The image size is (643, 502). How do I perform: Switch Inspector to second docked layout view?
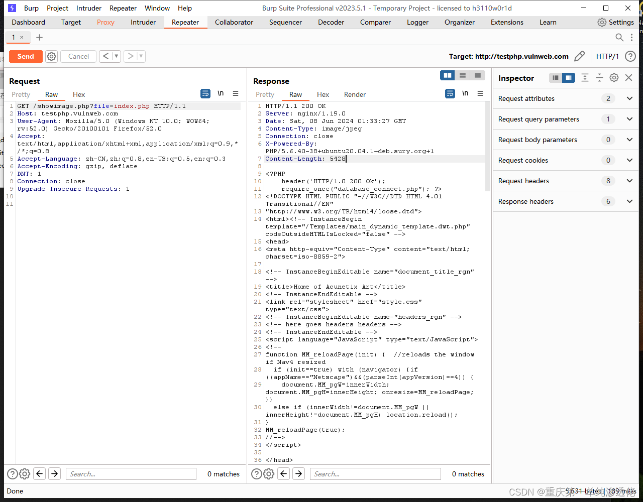click(569, 78)
